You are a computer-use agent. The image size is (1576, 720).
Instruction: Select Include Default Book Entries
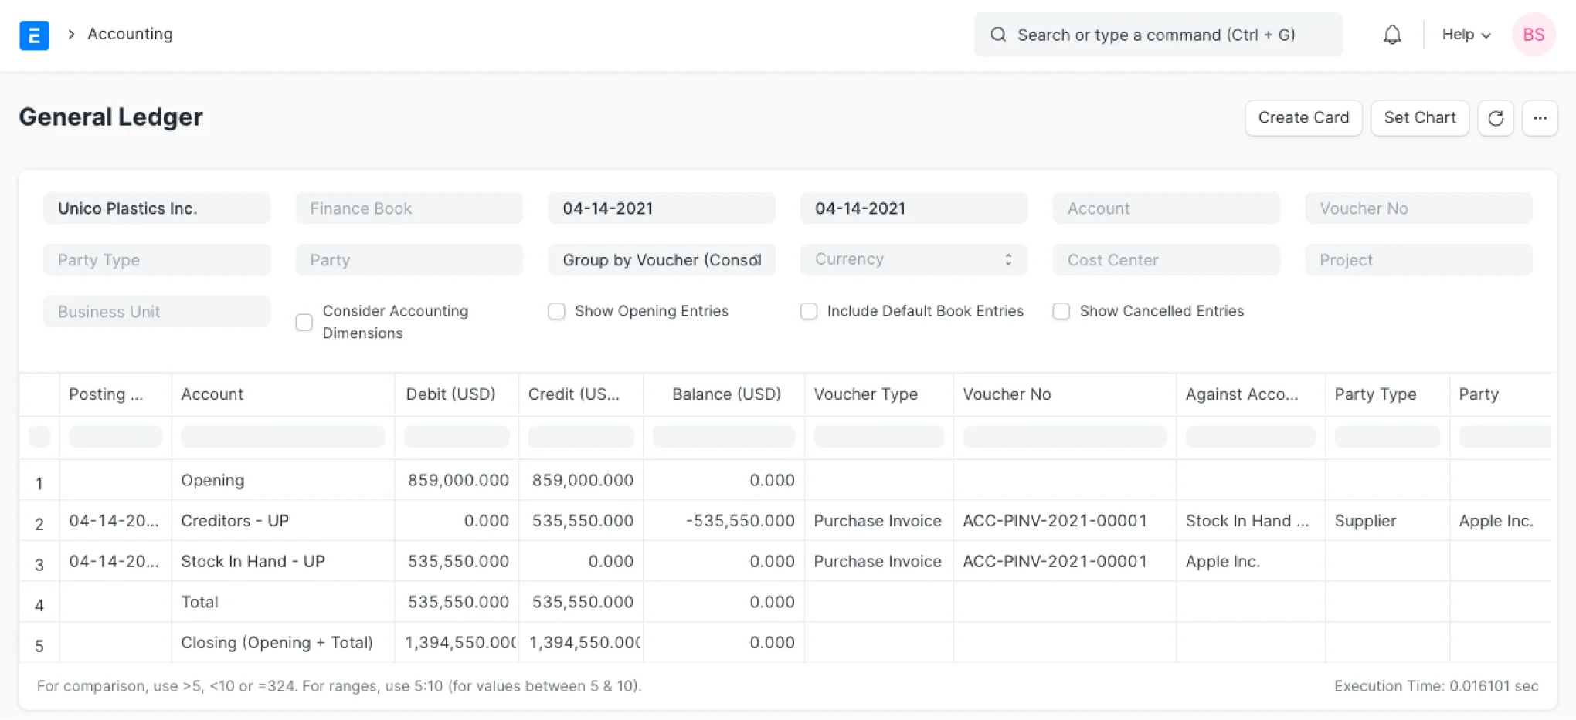pos(809,311)
